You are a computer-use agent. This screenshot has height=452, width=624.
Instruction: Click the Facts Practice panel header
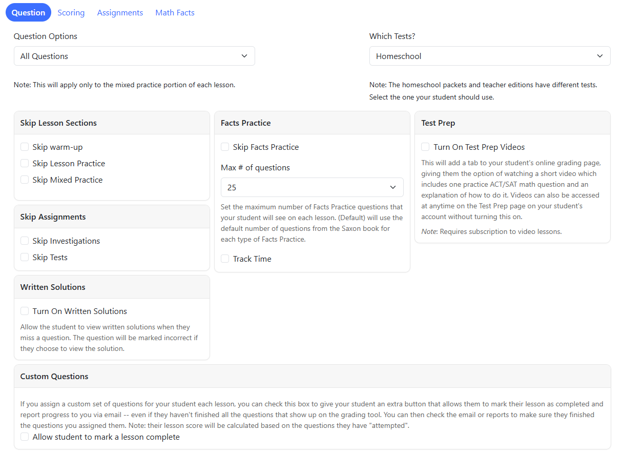pyautogui.click(x=312, y=123)
